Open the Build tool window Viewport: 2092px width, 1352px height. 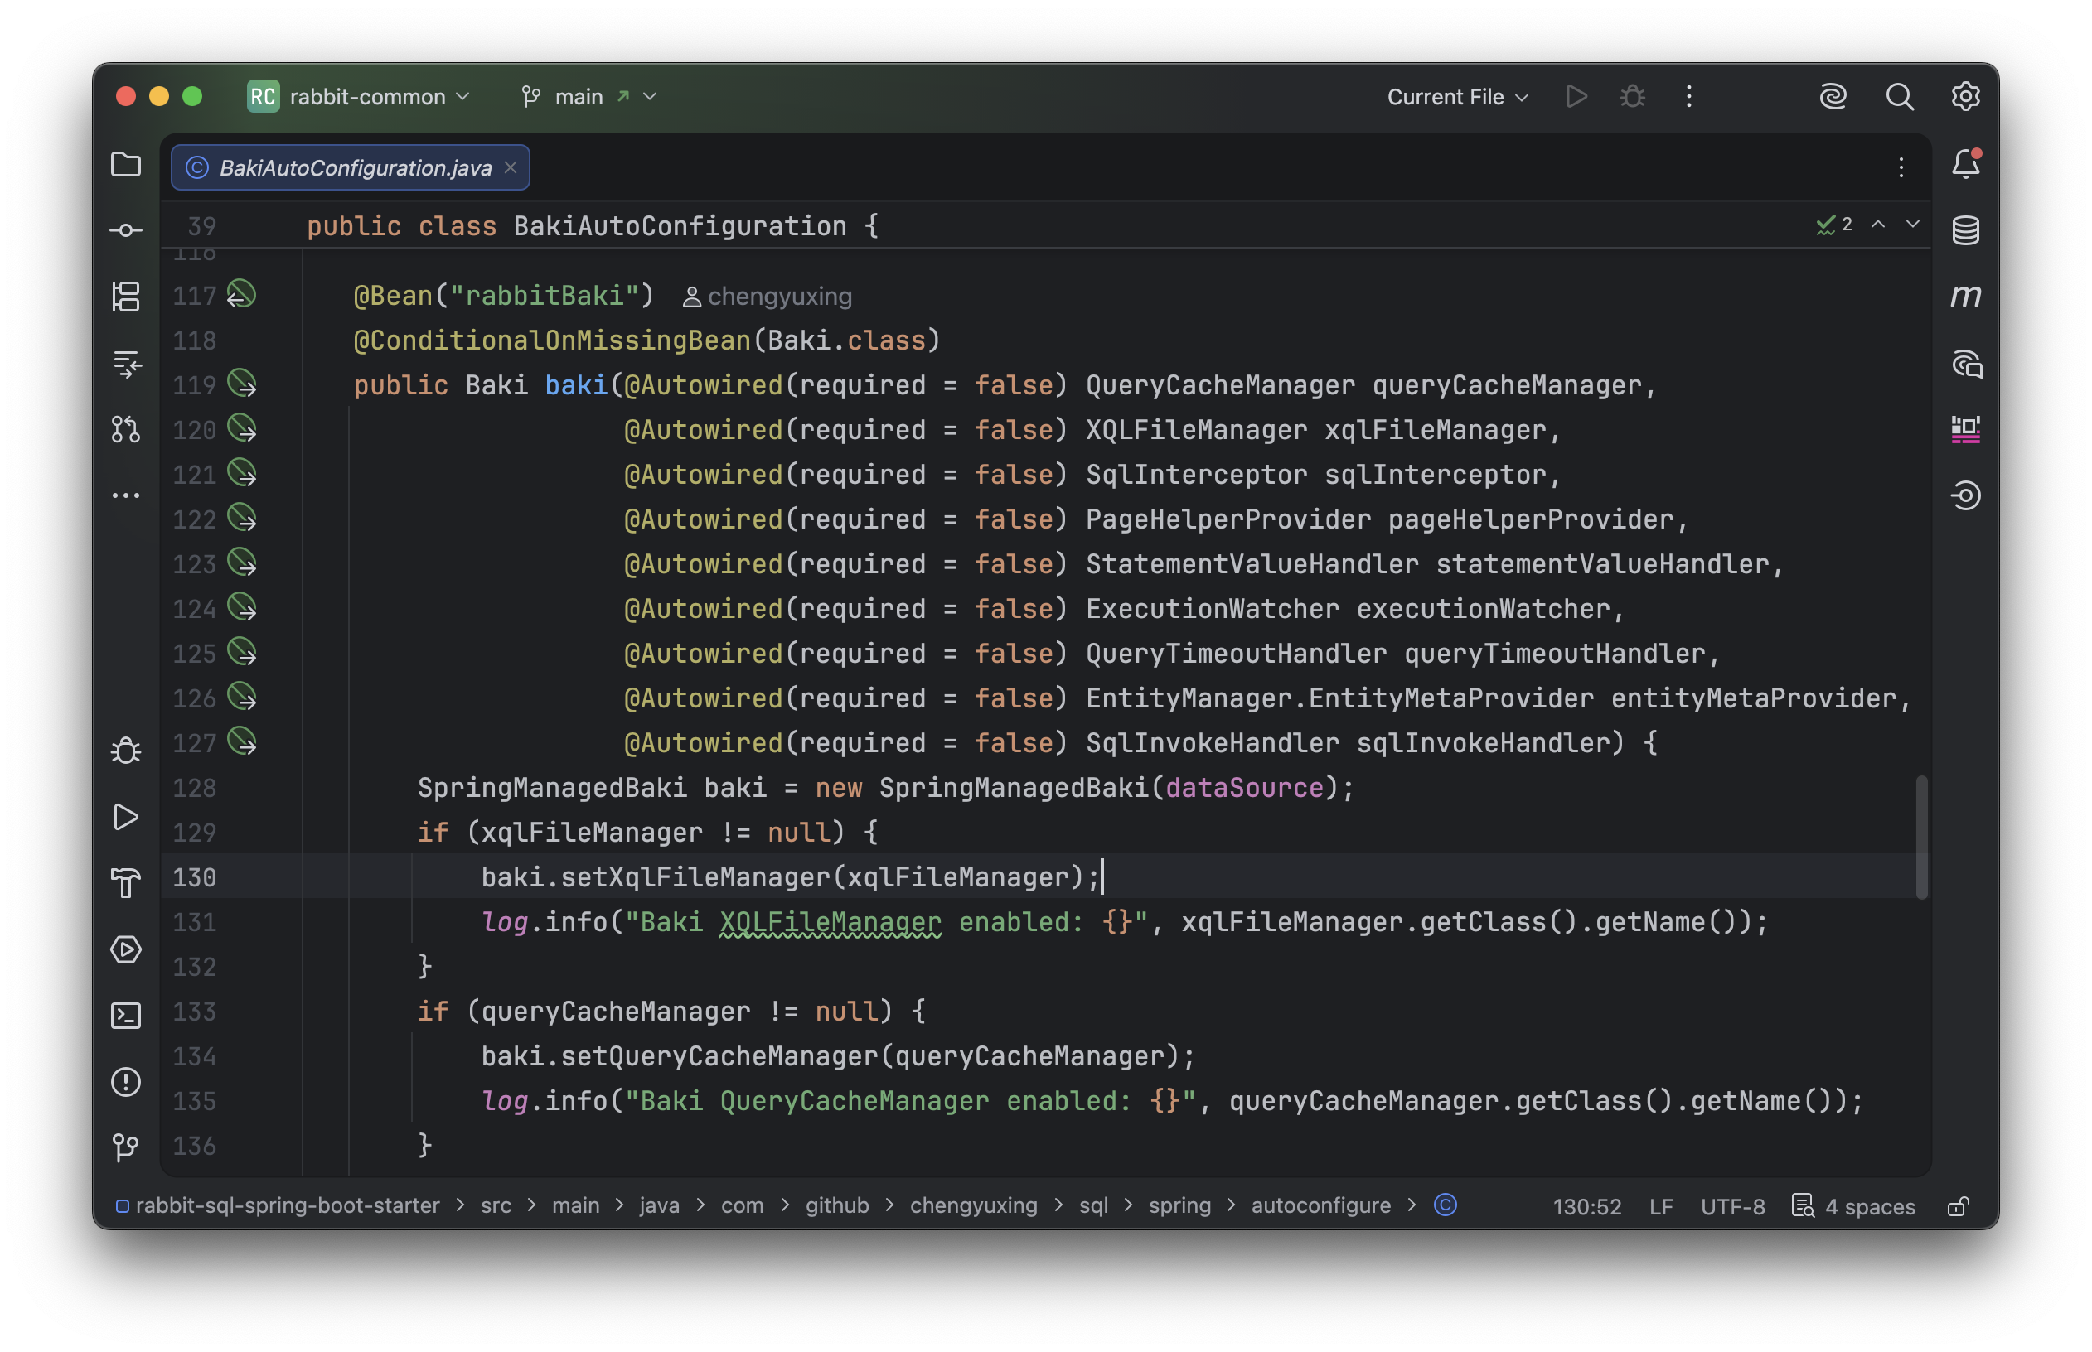coord(127,882)
